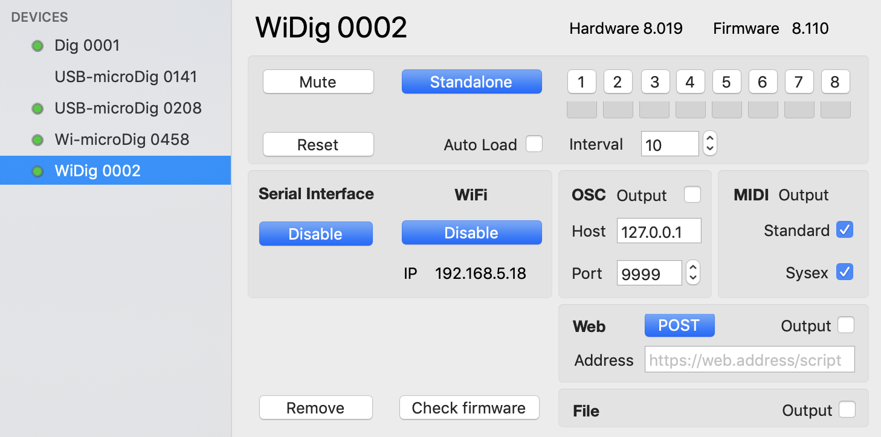This screenshot has height=437, width=881.
Task: Toggle the Standalone mode button
Action: (471, 82)
